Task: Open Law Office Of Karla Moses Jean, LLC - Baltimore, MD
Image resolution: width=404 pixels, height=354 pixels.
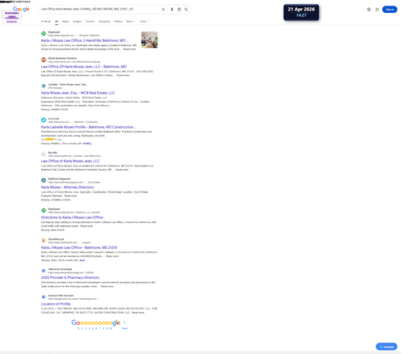Action: click(x=83, y=66)
